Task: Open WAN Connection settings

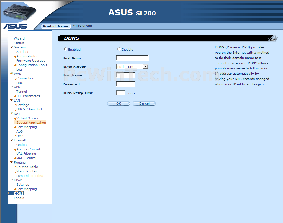Action: point(25,78)
